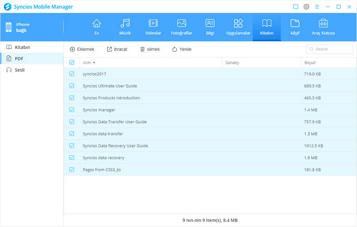Open the Bilgi information section
The image size is (357, 227).
pos(210,27)
